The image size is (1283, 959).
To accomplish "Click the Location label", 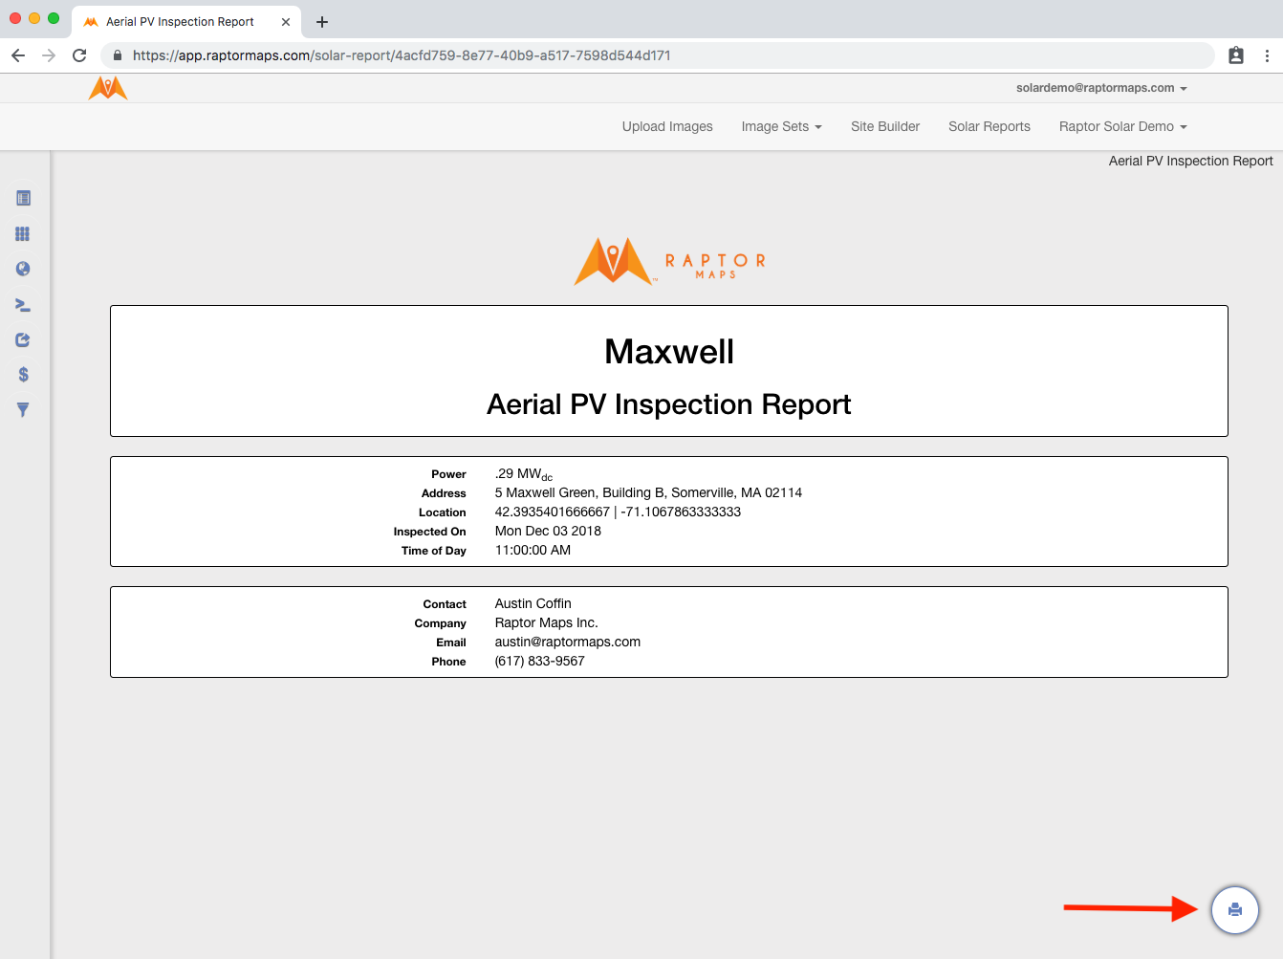I will click(442, 512).
